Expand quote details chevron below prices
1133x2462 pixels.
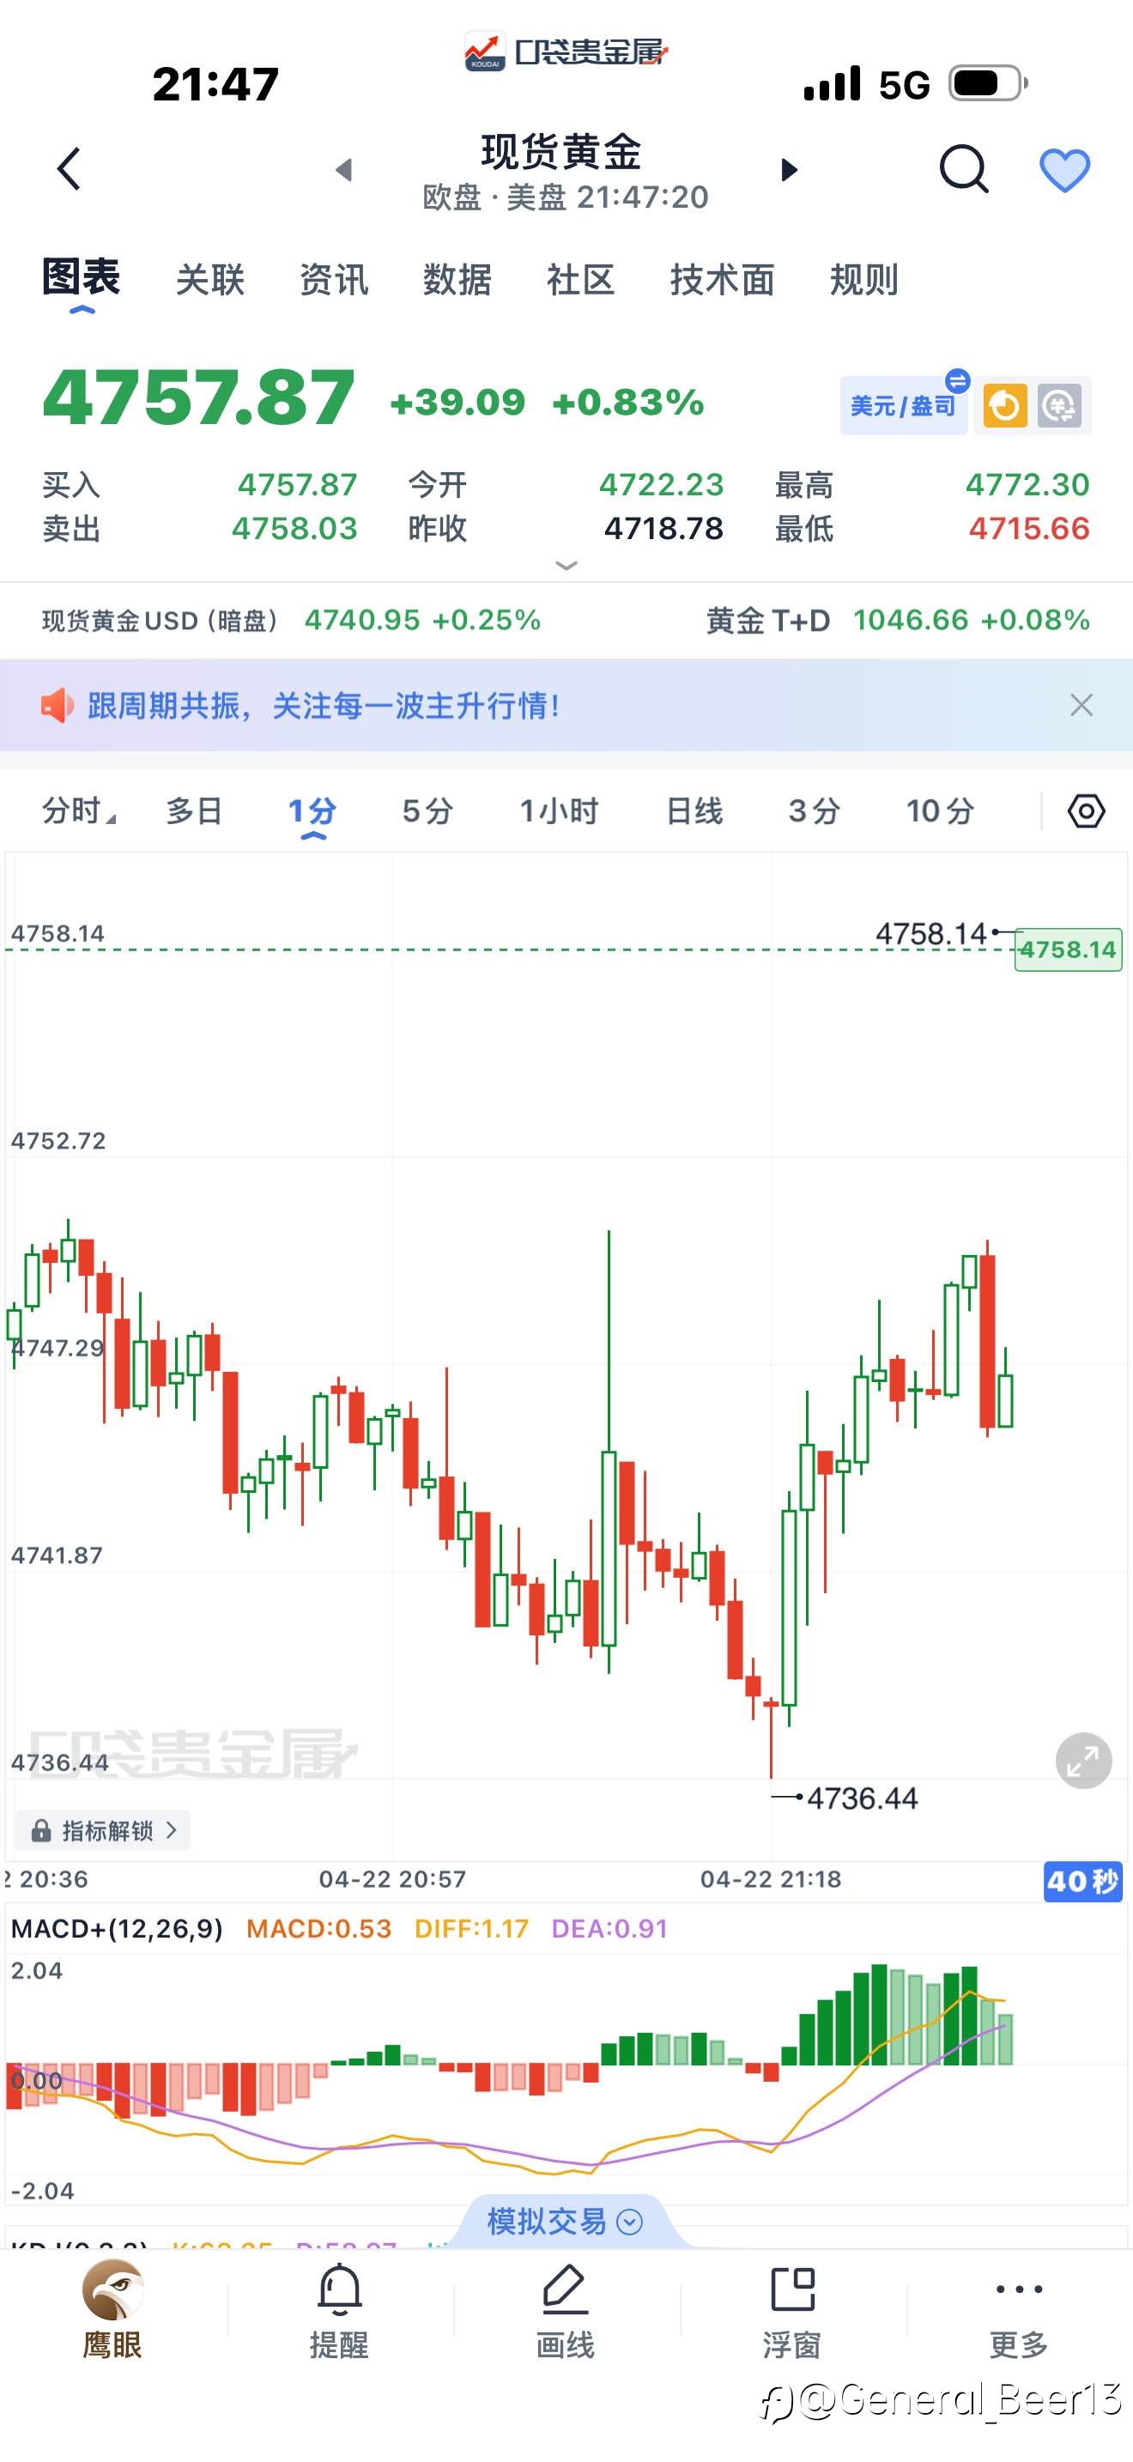pos(566,566)
